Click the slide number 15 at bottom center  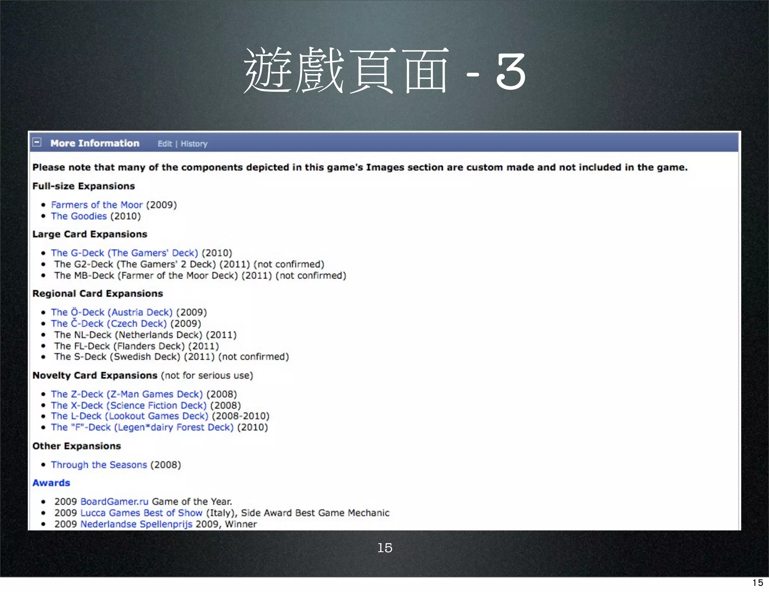[384, 548]
